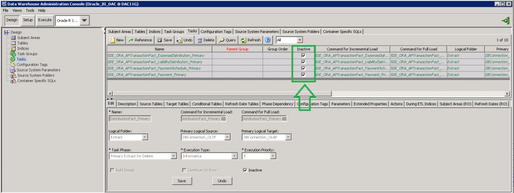Open the Views menu
Image resolution: width=514 pixels, height=193 pixels.
17,10
